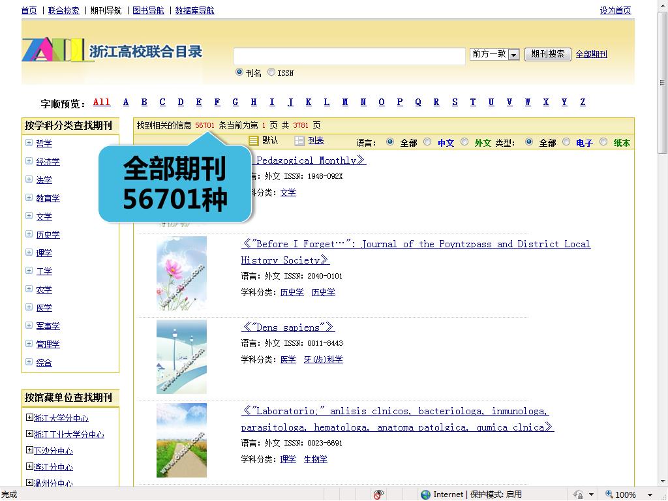Open the "Before I Forget" journal link

pos(416,252)
